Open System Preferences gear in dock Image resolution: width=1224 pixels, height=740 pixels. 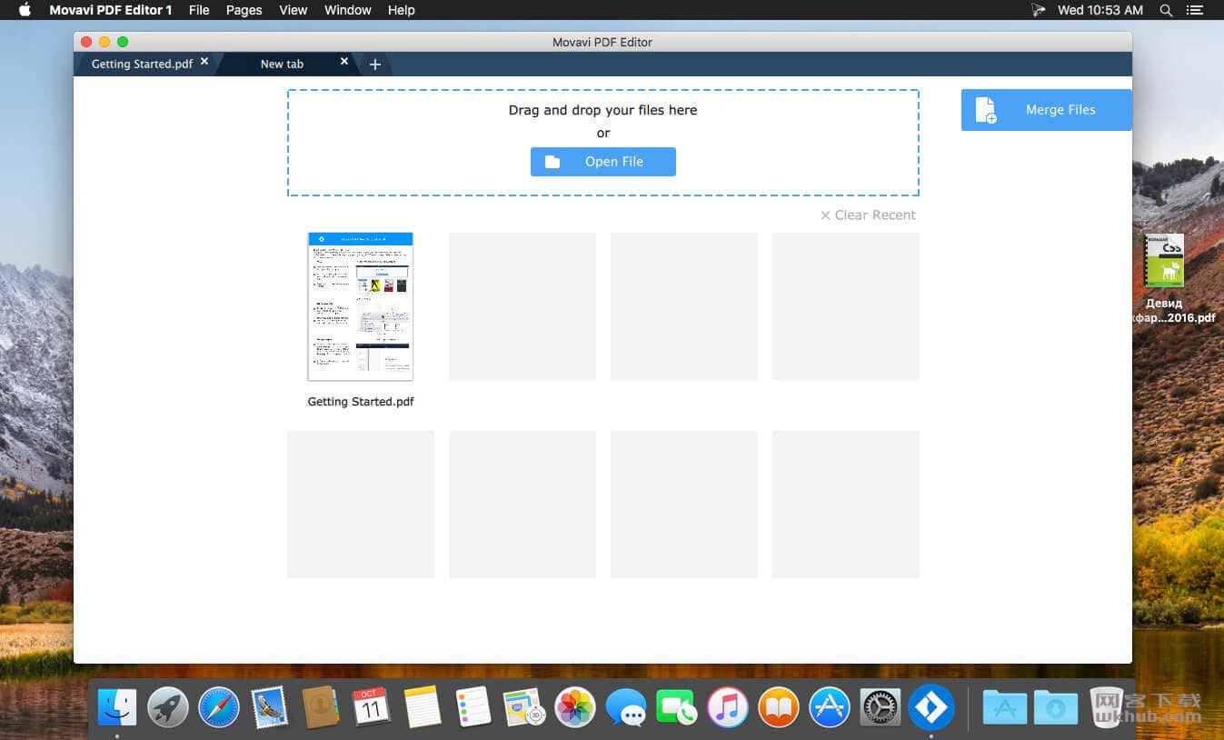click(x=880, y=706)
